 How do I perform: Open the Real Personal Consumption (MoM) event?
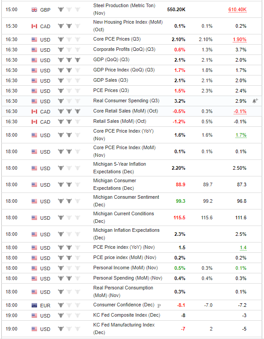[123, 292]
